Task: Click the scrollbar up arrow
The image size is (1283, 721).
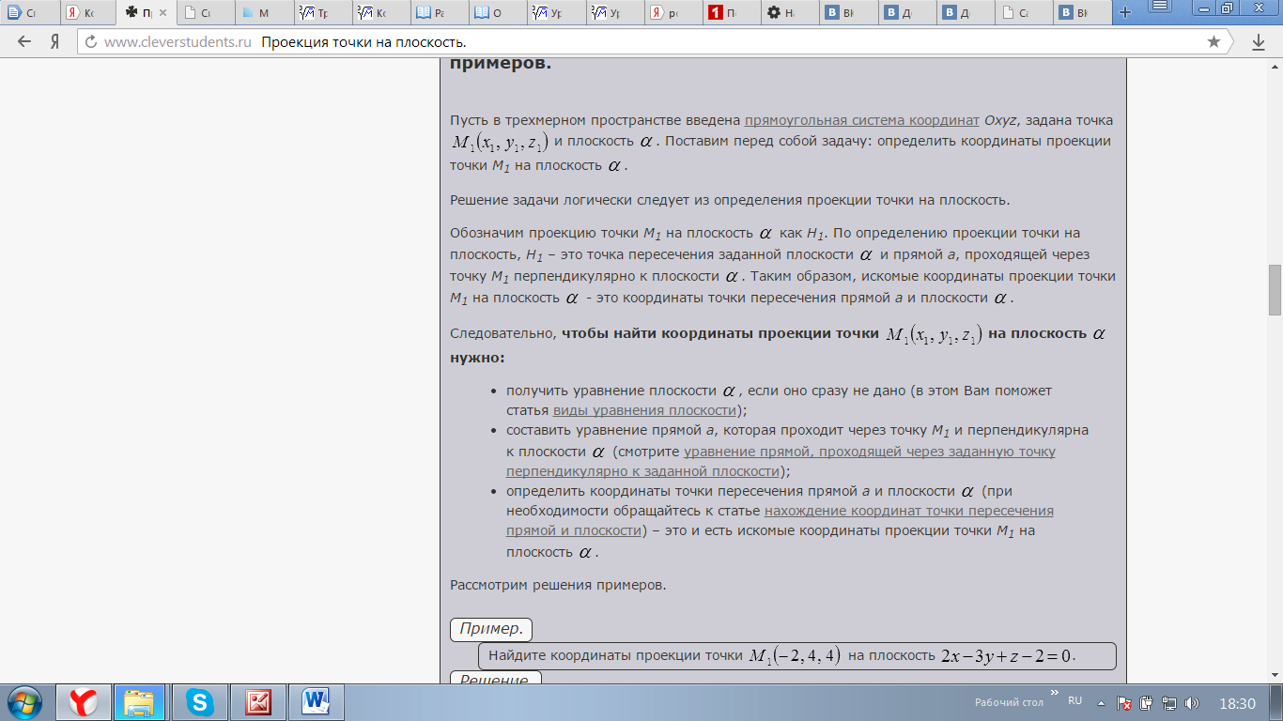Action: pos(1275,67)
